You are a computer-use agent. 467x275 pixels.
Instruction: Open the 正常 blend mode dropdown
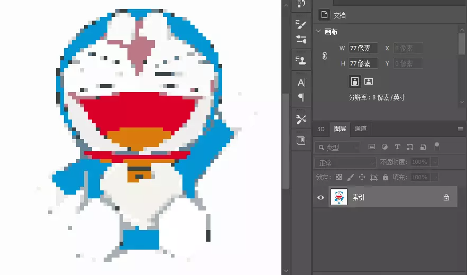345,163
